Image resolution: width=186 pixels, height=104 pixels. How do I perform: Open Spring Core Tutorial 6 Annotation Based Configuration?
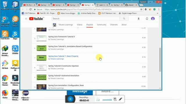click(x=70, y=47)
